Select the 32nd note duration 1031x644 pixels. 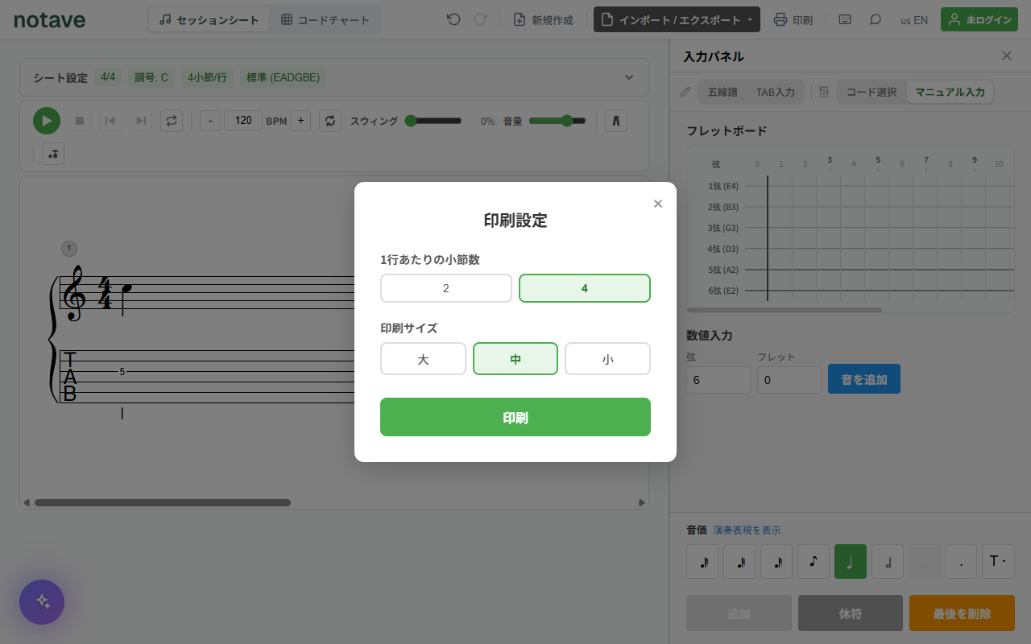(739, 561)
